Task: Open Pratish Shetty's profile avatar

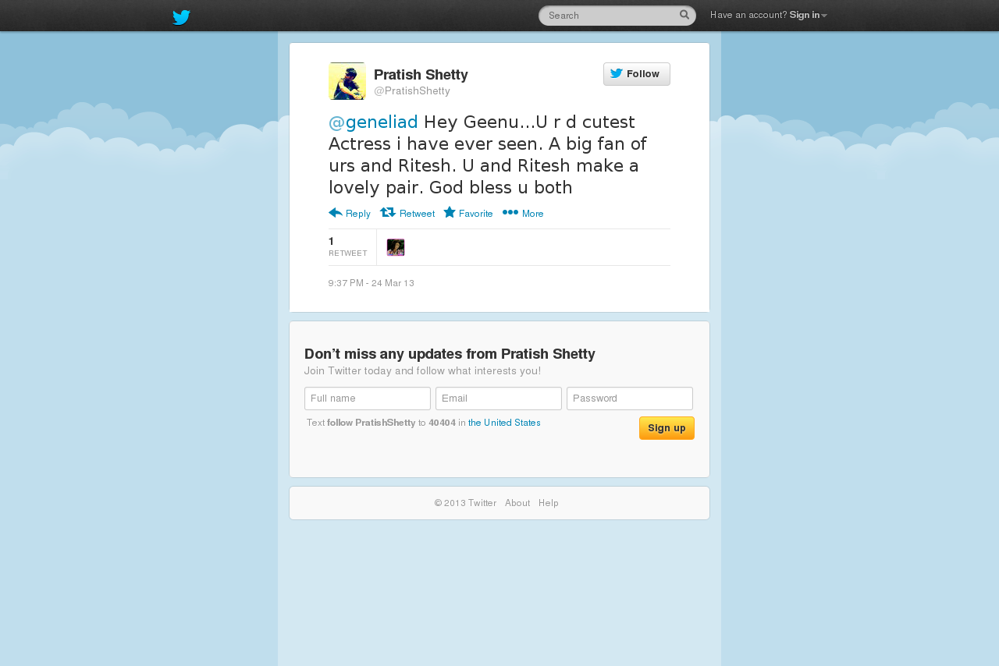Action: click(x=347, y=81)
